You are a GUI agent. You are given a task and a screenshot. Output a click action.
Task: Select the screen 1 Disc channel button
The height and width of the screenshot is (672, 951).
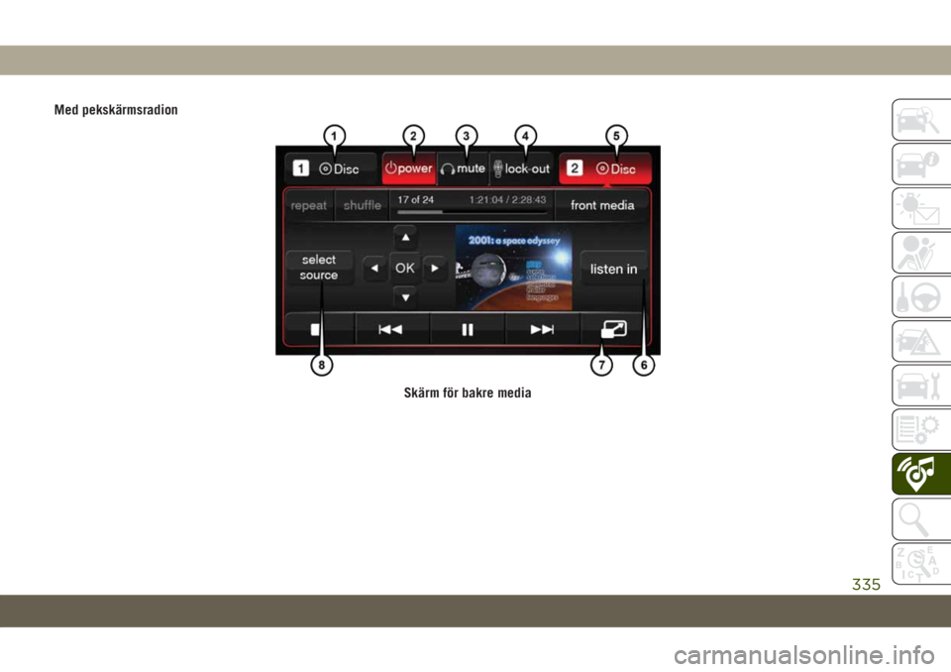[x=331, y=168]
